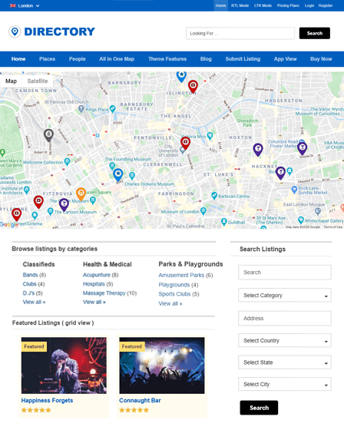Open the Connaught Bar listing title

(x=140, y=400)
